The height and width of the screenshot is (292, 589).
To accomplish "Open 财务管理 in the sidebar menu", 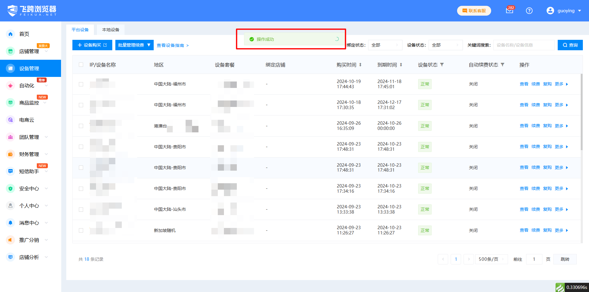I will coord(29,154).
